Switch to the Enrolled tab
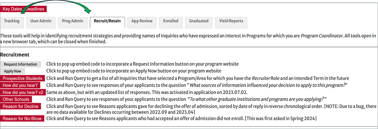378x129 pixels. point(171,21)
